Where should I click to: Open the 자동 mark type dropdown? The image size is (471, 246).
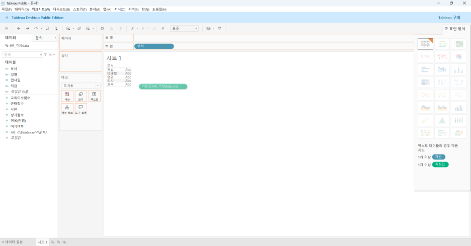(x=81, y=86)
